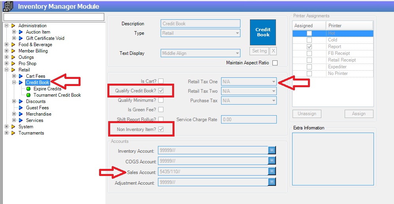Click the search field above the tree
Image resolution: width=394 pixels, height=204 pixels.
click(54, 17)
